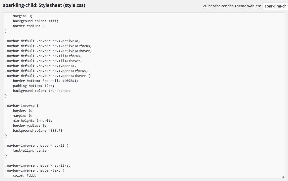Click the 'background-color: #656c76' line
288x181 pixels.
coord(37,131)
